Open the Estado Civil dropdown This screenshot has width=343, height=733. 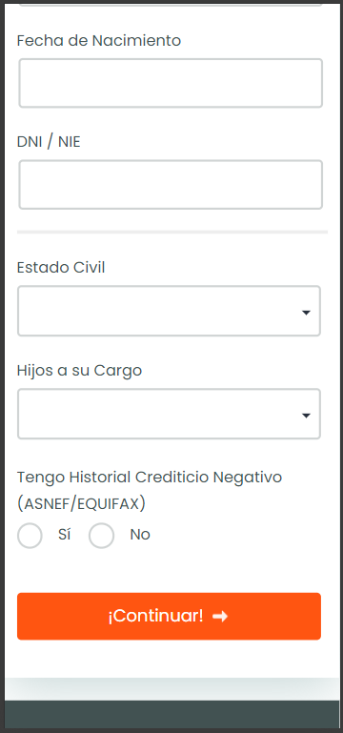point(170,311)
